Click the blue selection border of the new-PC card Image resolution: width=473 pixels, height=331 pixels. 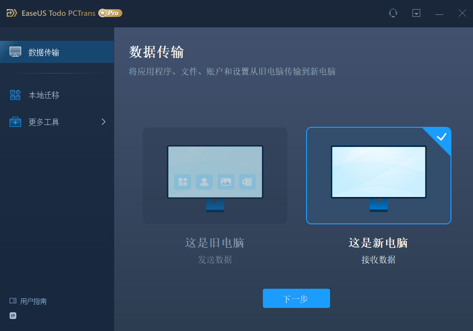pos(307,175)
